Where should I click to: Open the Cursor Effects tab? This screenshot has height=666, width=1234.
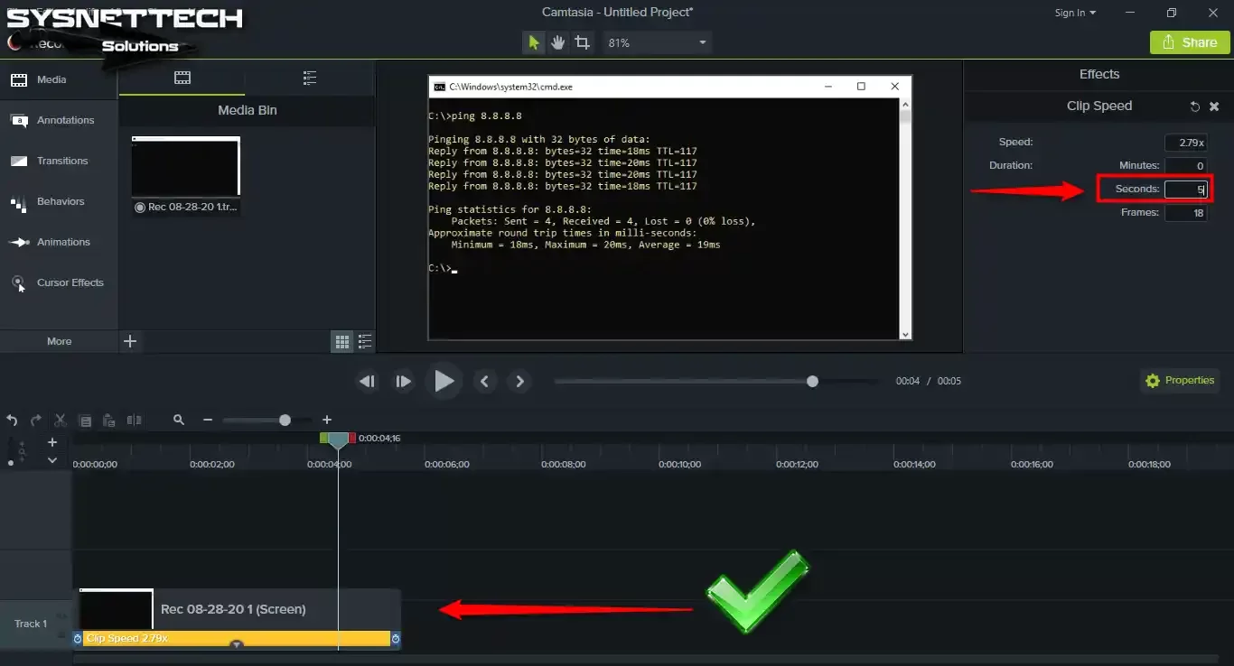[59, 282]
